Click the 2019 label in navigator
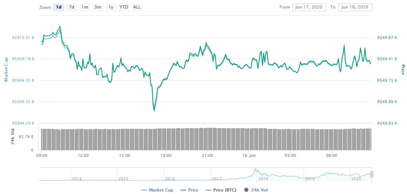407x194 pixels. pos(310,179)
